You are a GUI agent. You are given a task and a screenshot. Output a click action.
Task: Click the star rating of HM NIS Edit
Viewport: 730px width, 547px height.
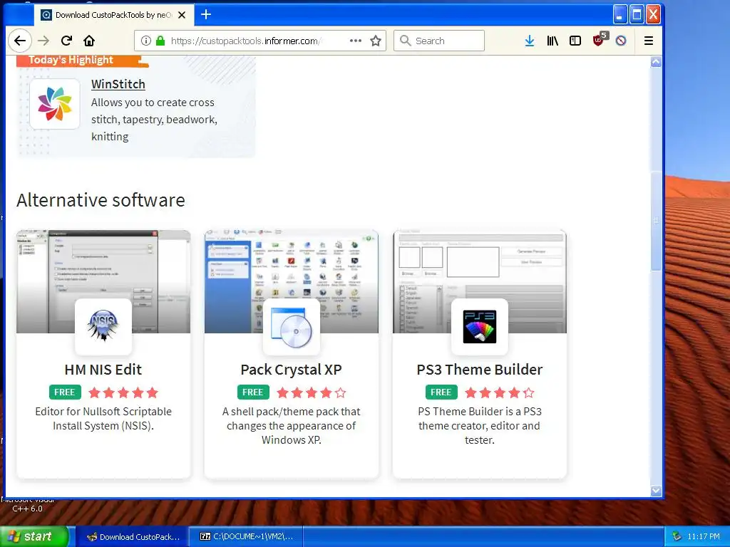click(123, 392)
